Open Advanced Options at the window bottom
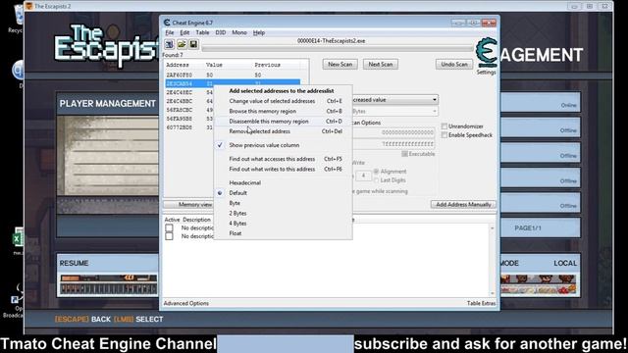Viewport: 628px width, 353px height. pyautogui.click(x=185, y=303)
